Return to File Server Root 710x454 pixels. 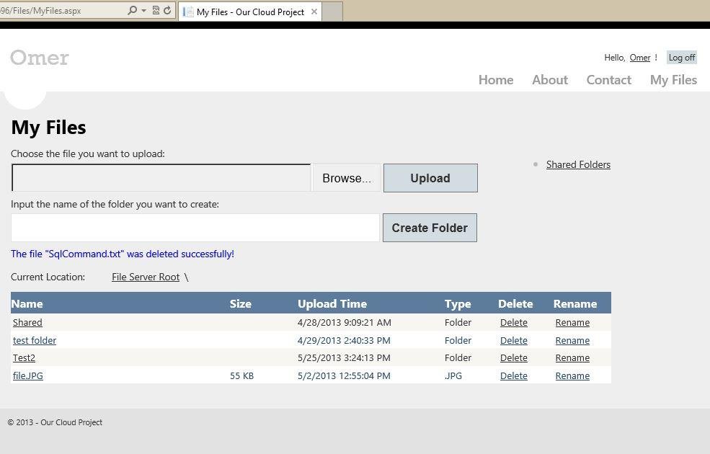146,277
